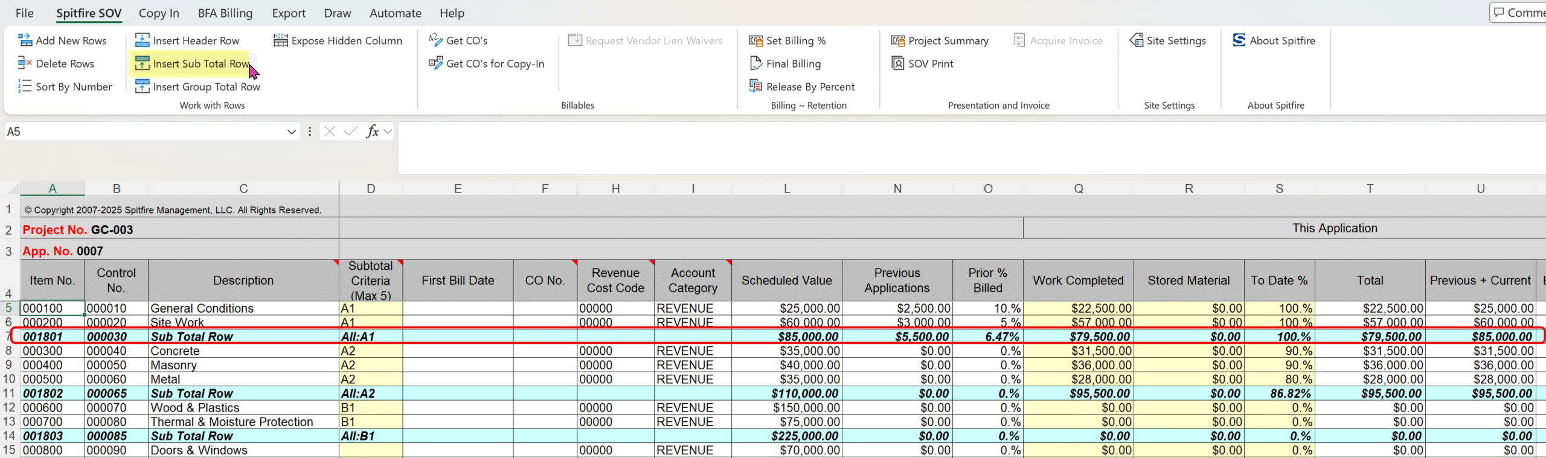This screenshot has height=458, width=1546.
Task: Click the Sort By Number icon
Action: pos(25,86)
